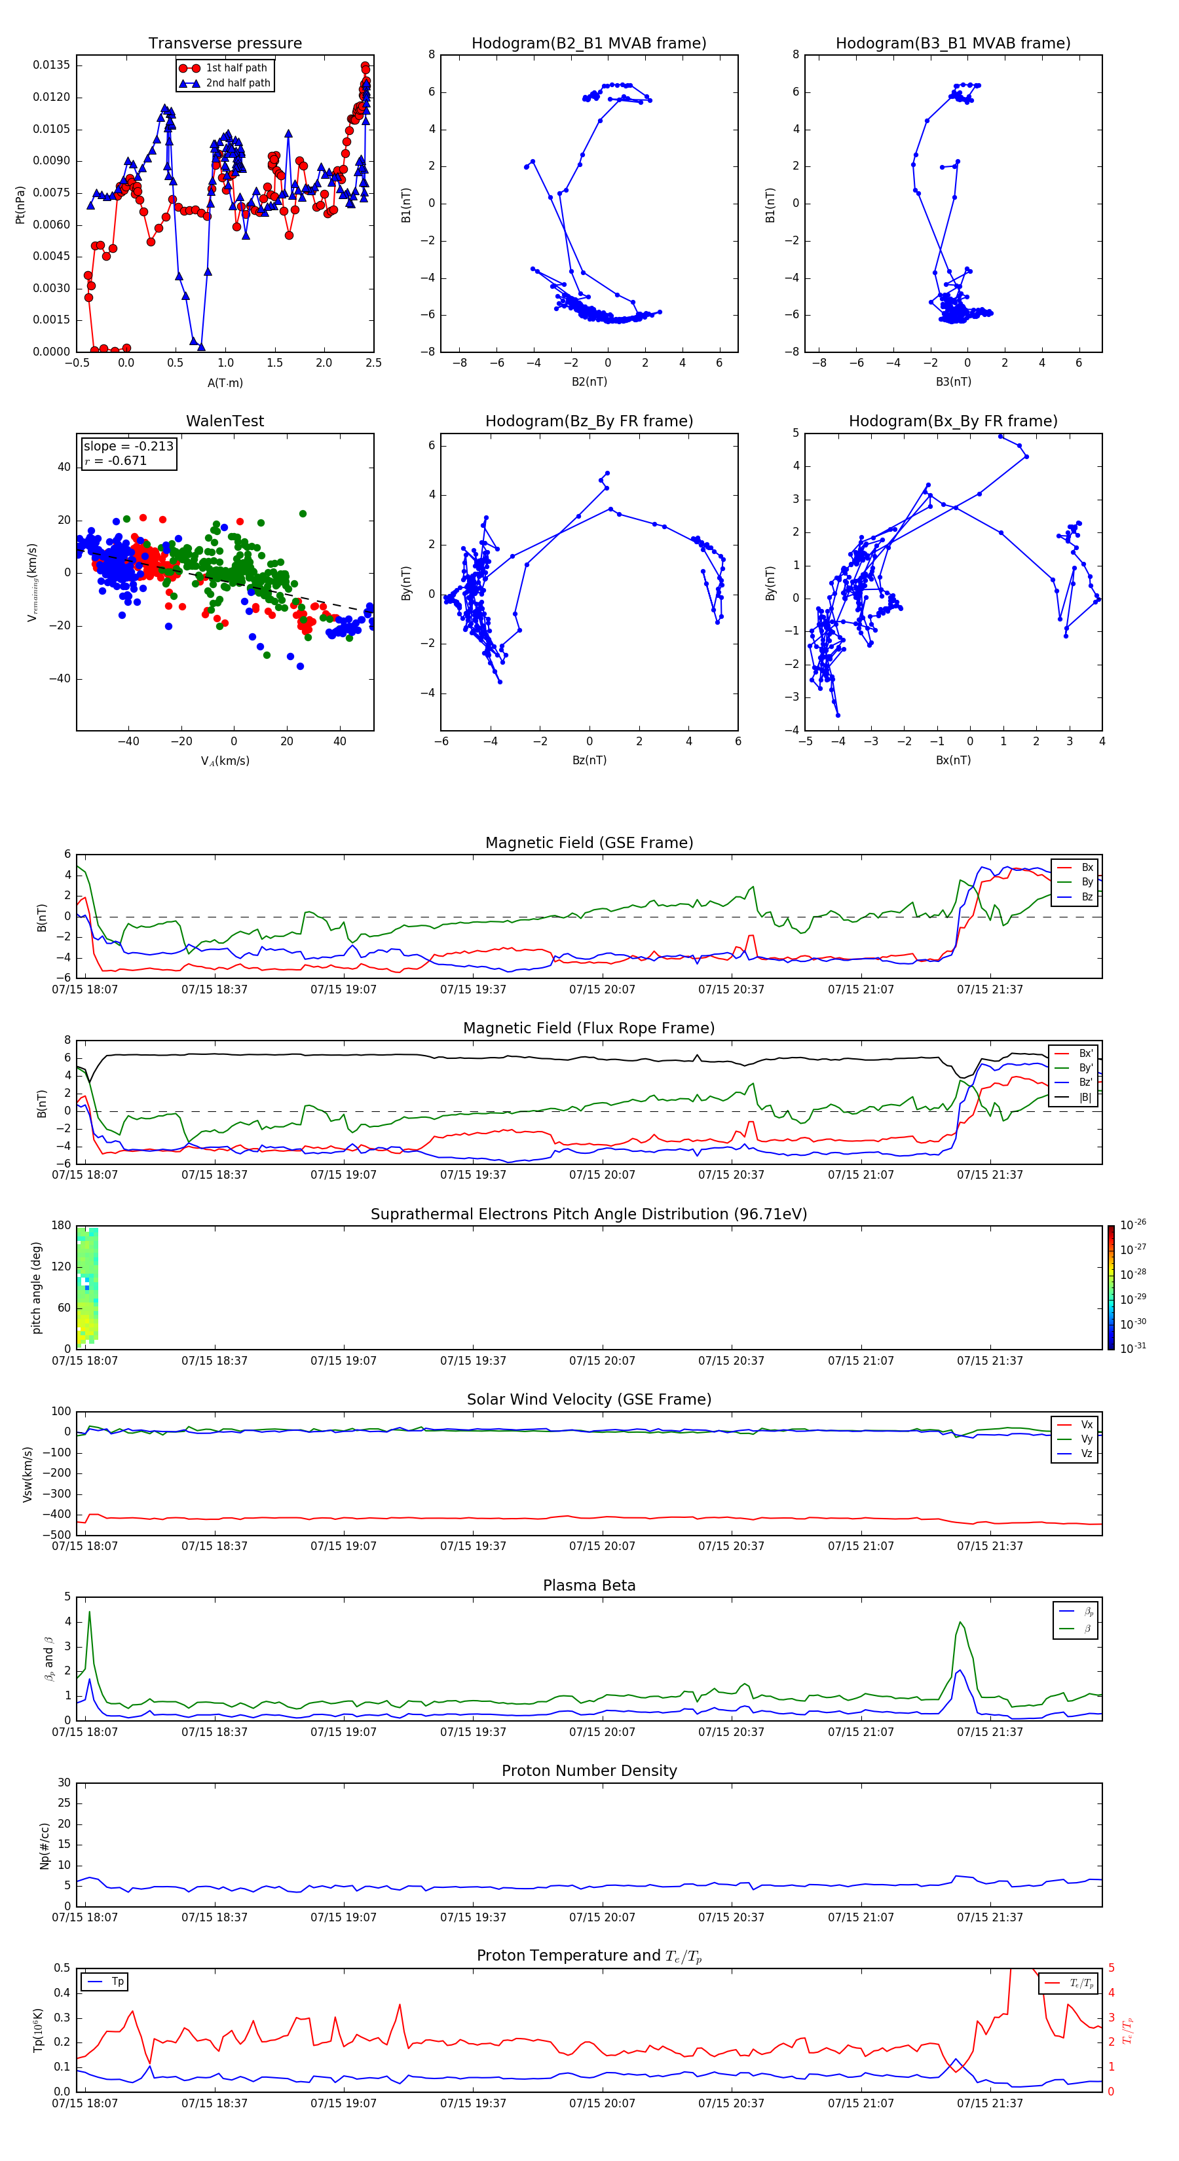Select Bx' in the Flux Rope legend

(1074, 1054)
